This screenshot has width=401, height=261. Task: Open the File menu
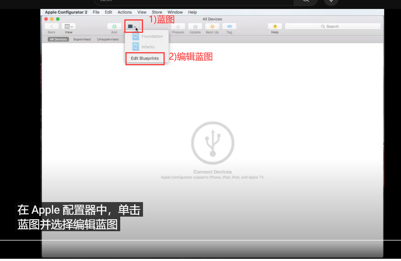[x=96, y=12]
